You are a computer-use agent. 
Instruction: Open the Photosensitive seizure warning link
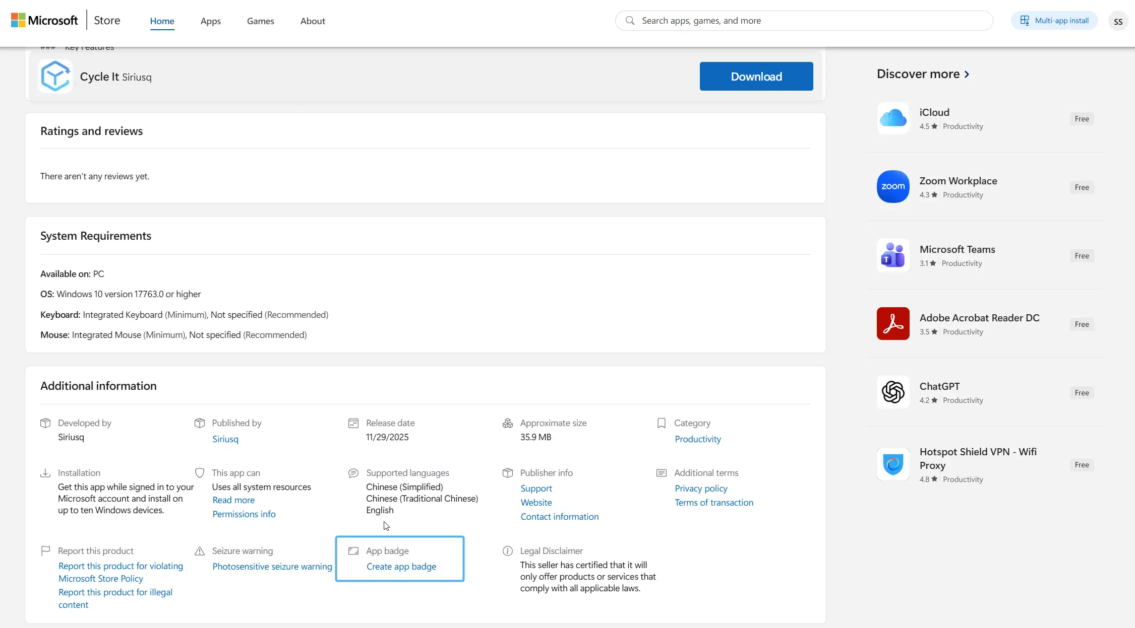[272, 567]
